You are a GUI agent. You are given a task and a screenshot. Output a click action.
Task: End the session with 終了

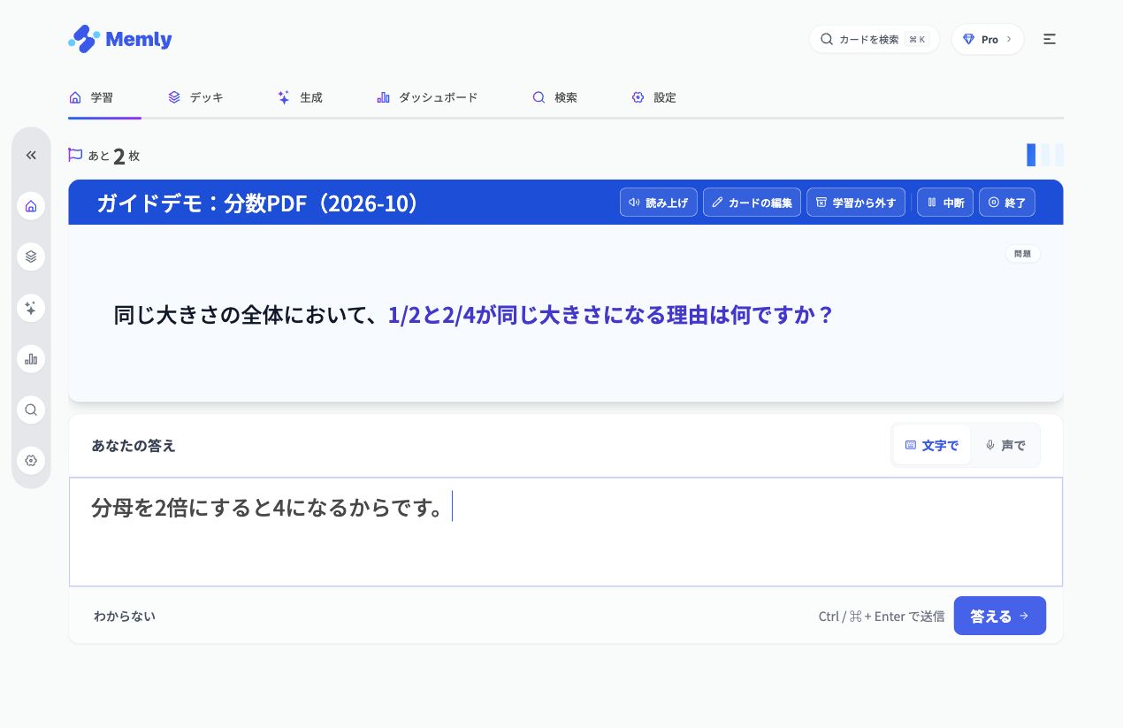1007,203
